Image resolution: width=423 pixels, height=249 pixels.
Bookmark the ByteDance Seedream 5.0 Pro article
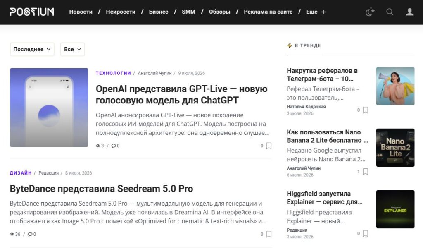pyautogui.click(x=269, y=234)
